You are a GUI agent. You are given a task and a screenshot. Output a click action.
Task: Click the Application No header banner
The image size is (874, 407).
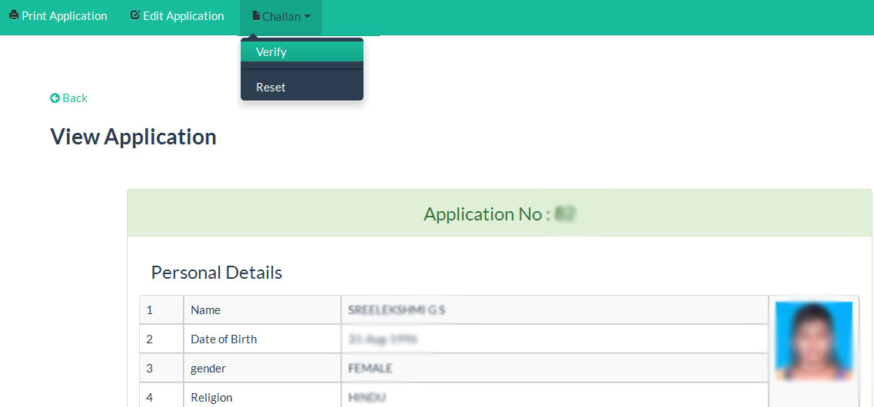click(500, 213)
